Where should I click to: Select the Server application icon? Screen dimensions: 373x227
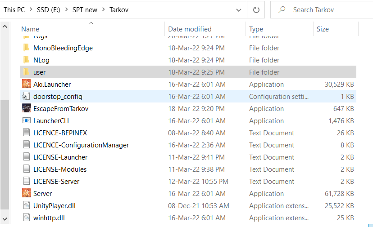pos(27,193)
